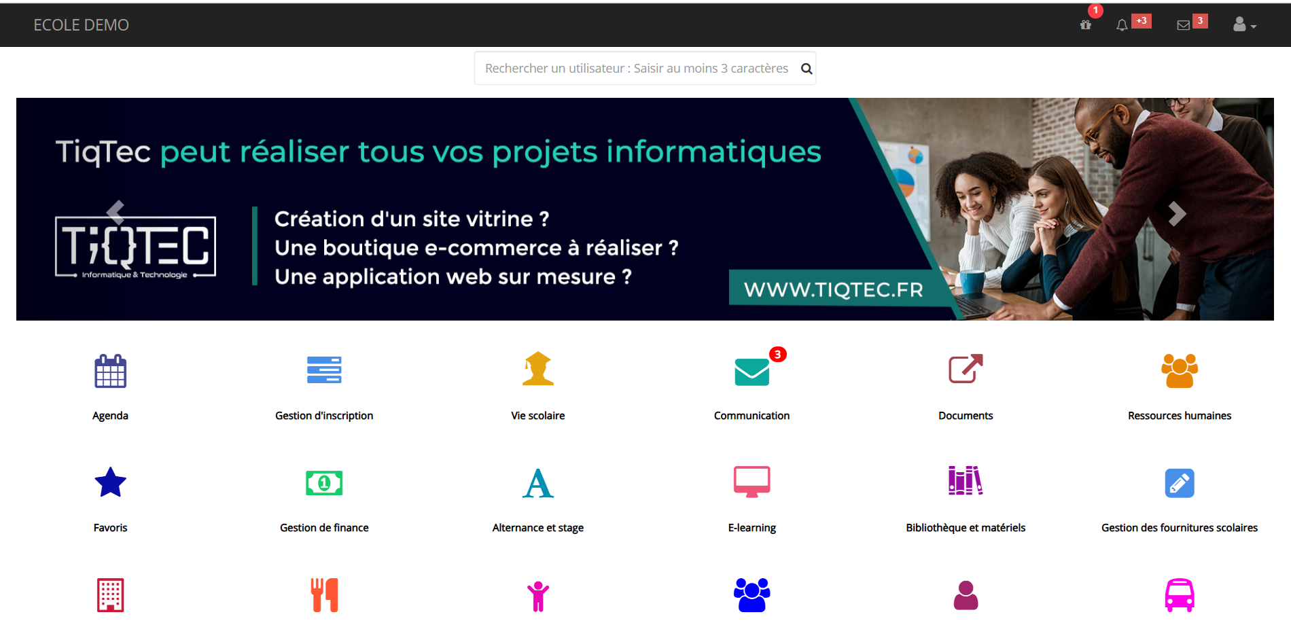Click the Gestion de finance label
Screen dimensions: 1291x625
324,528
